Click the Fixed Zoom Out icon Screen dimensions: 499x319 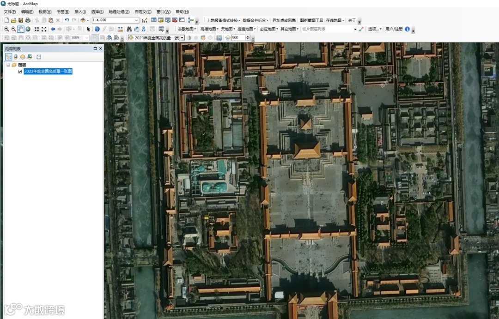44,29
